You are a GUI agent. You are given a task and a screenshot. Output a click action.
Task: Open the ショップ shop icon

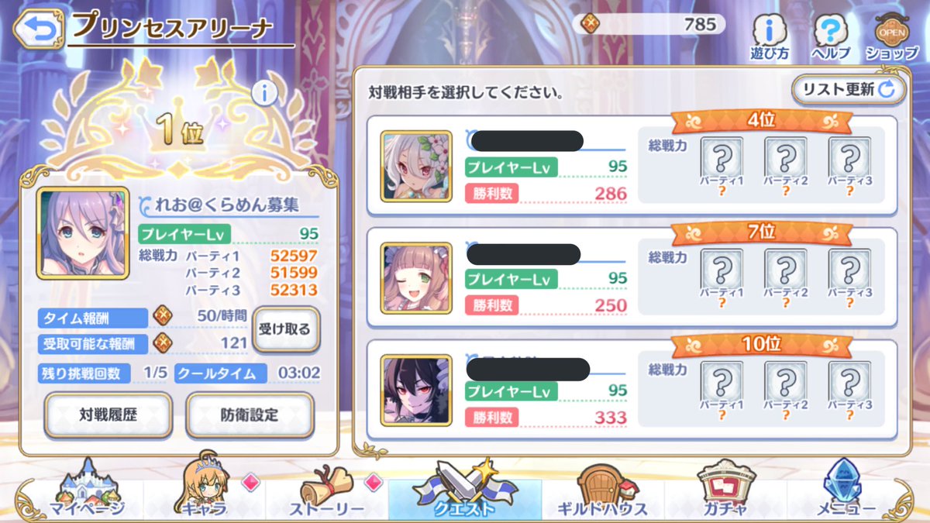coord(892,36)
